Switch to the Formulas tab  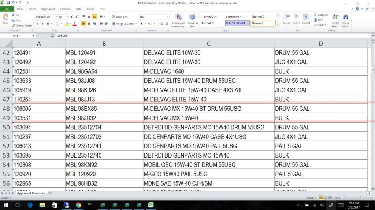65,9
